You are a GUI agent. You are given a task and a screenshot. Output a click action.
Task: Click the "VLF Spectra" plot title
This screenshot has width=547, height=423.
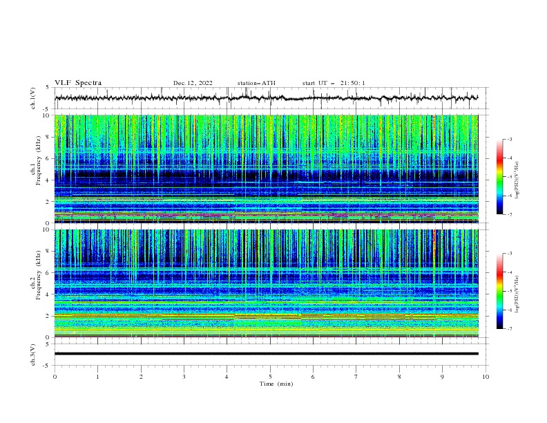pyautogui.click(x=78, y=83)
